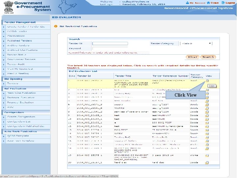Open Create Tender / Tender List
Viewport: 237px width, 178px height.
tap(26, 27)
